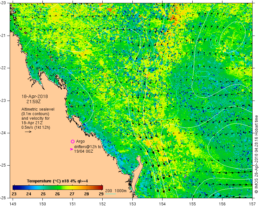Click the '18-Apr-2018' date label
Image resolution: width=259 pixels, height=207 pixels.
tap(35, 96)
